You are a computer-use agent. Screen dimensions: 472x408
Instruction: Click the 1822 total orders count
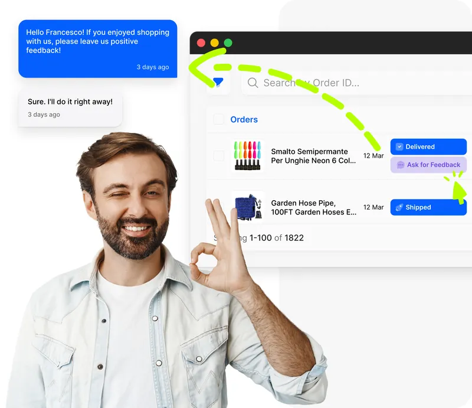(x=294, y=238)
